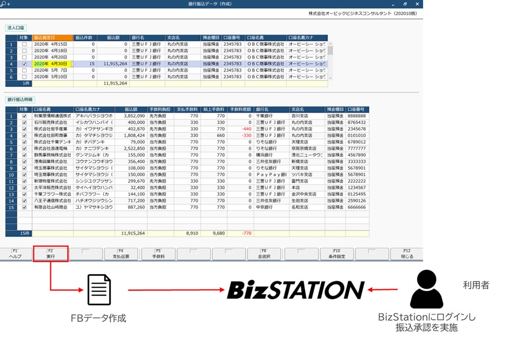Uncheck 秋葉原情報通信株式 transfer row checkbox
This screenshot has width=511, height=338.
[x=24, y=116]
